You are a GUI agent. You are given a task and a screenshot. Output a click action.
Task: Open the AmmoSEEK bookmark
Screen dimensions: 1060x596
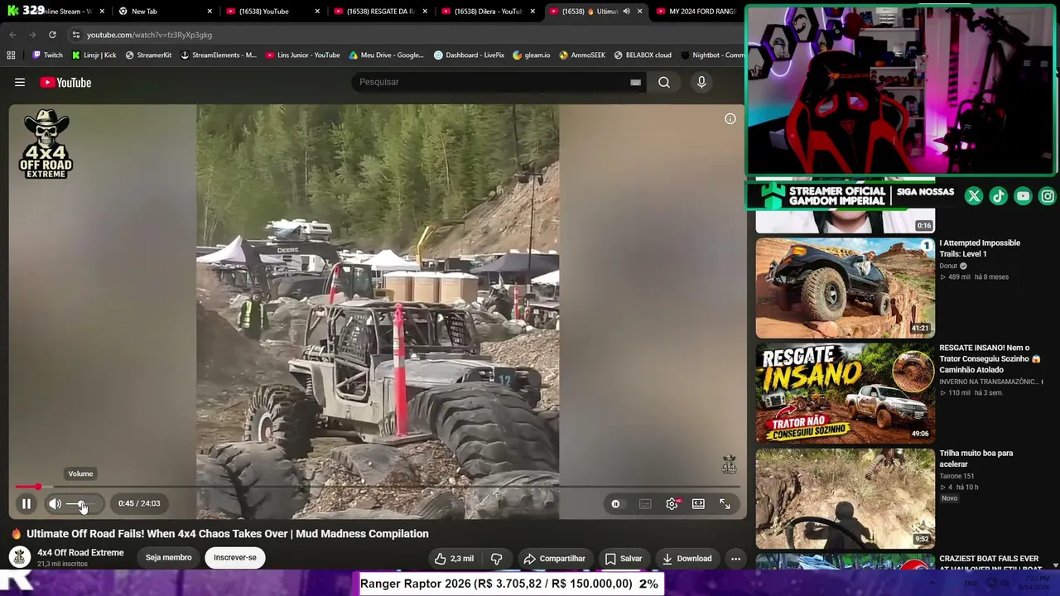pyautogui.click(x=582, y=55)
